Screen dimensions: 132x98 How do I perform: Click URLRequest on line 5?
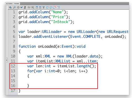click(118, 32)
